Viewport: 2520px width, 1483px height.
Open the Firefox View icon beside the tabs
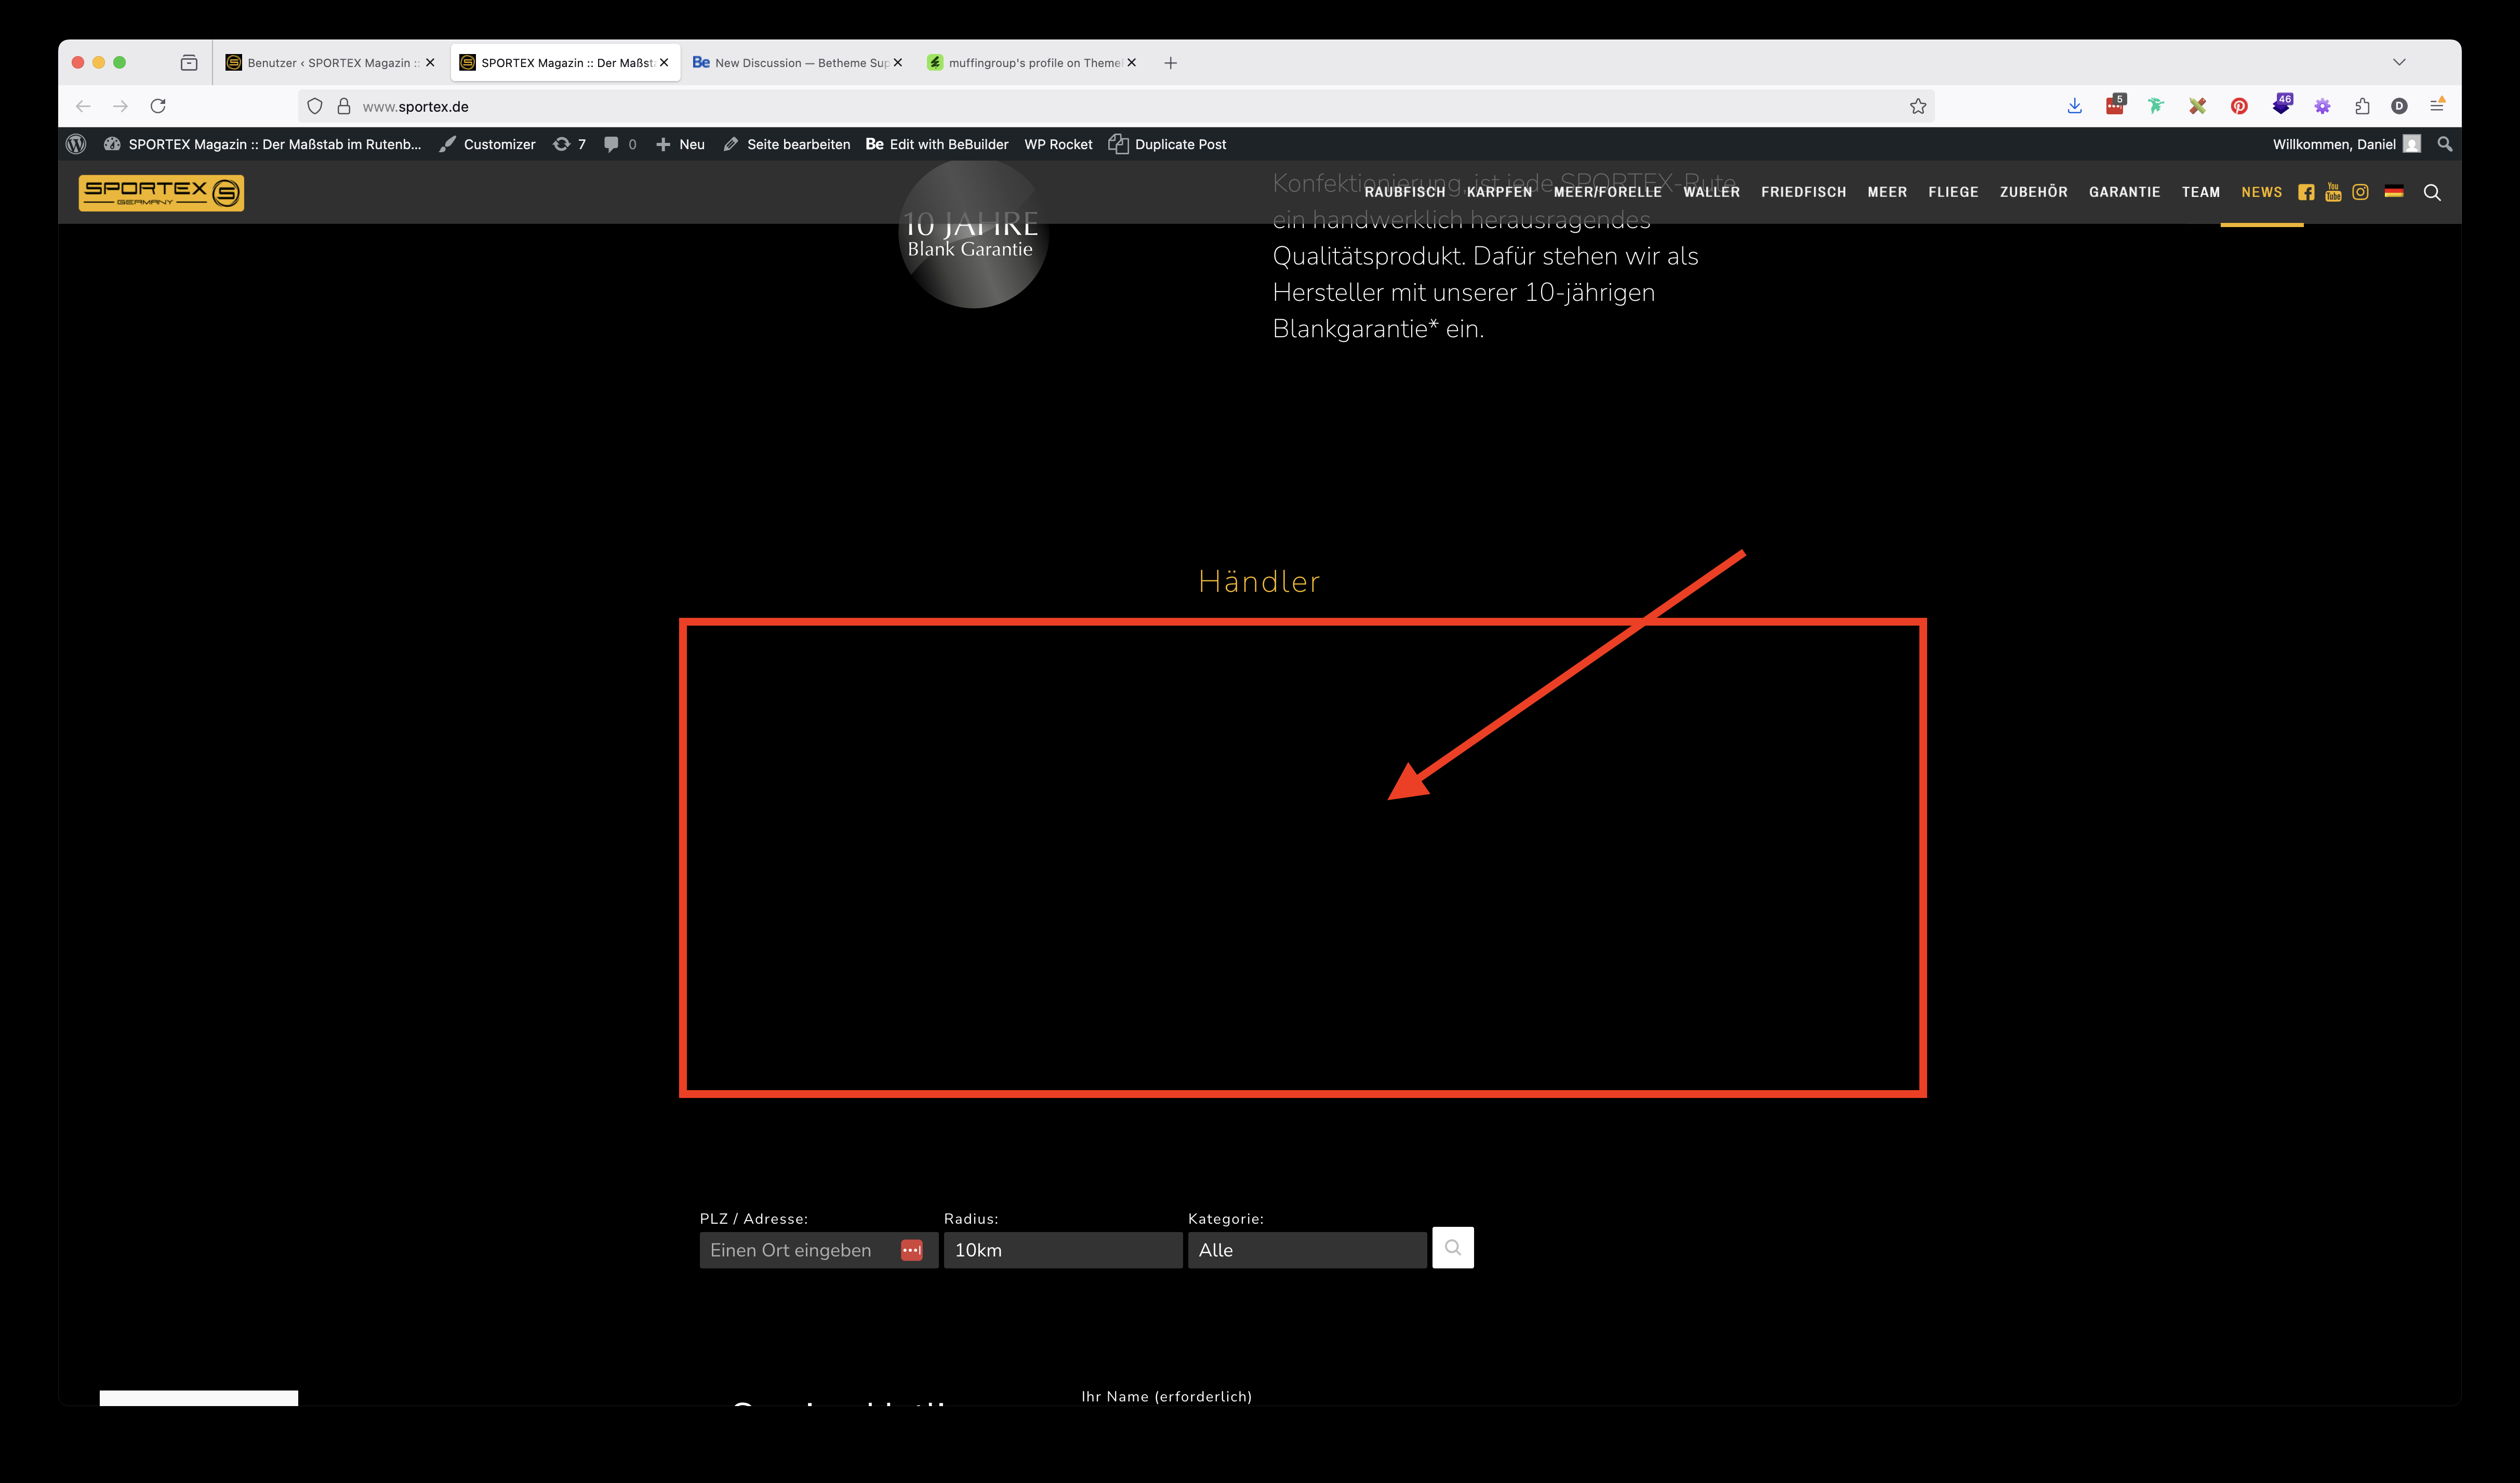pos(189,62)
